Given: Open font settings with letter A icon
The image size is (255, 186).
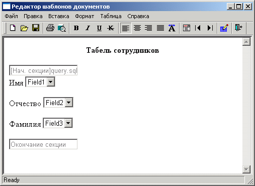Looking at the screenshot, I should tap(172, 28).
